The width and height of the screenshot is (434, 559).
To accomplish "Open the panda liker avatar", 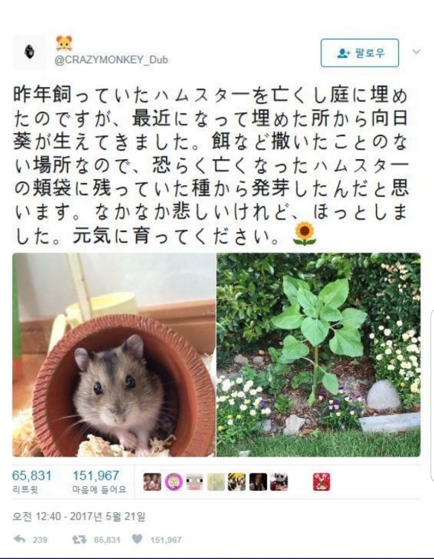I will (279, 482).
